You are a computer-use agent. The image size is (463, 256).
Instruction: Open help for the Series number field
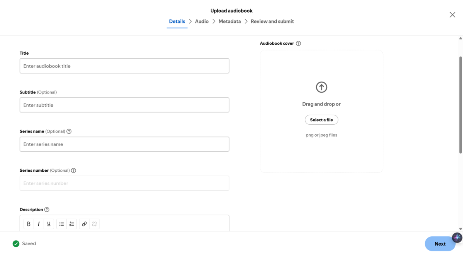(x=74, y=171)
